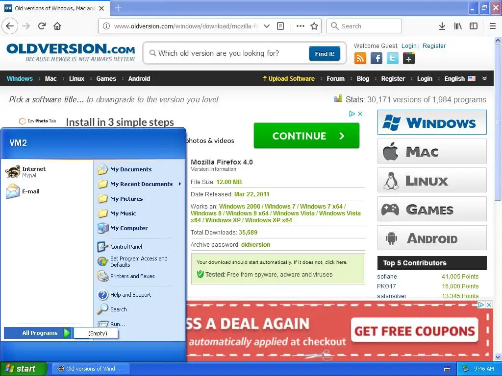Expand My Recent Documents submenu
This screenshot has width=502, height=376.
point(180,184)
